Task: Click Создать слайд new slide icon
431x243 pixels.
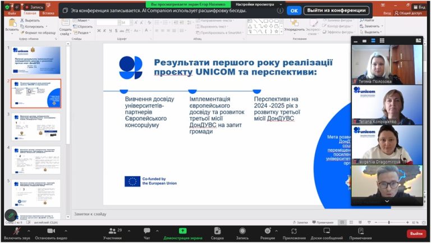Action: 66,23
